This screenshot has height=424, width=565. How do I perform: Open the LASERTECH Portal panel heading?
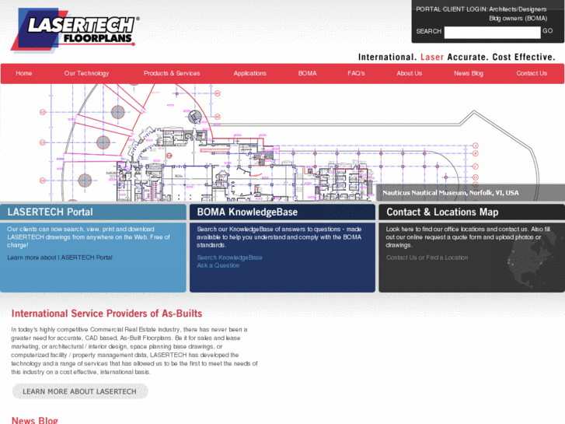pos(50,212)
